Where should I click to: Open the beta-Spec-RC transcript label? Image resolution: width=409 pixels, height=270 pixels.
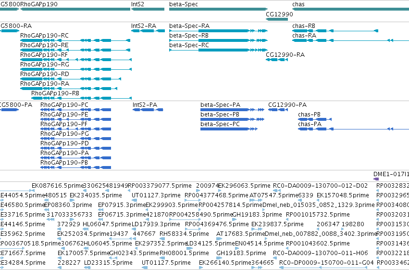click(189, 45)
